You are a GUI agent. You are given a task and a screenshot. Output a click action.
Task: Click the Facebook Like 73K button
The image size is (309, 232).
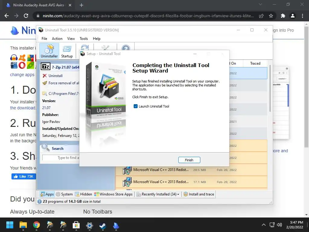pyautogui.click(x=24, y=176)
